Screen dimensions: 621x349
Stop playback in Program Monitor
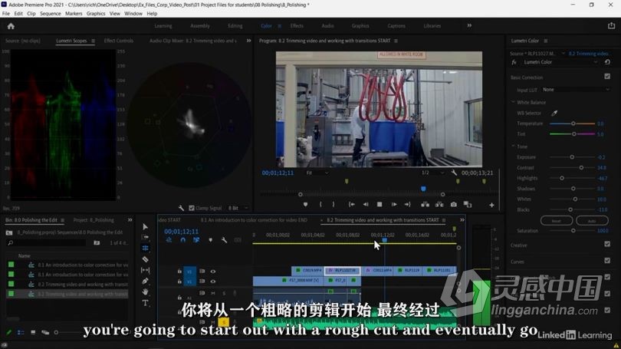pyautogui.click(x=379, y=204)
